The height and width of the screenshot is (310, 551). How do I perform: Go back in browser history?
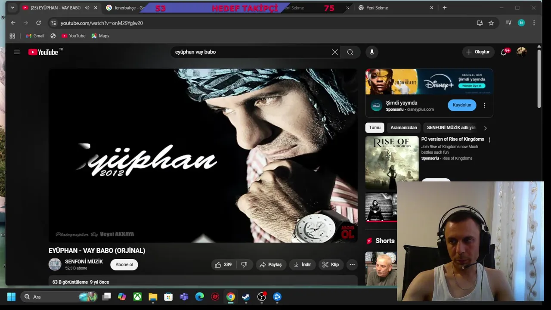click(x=13, y=23)
